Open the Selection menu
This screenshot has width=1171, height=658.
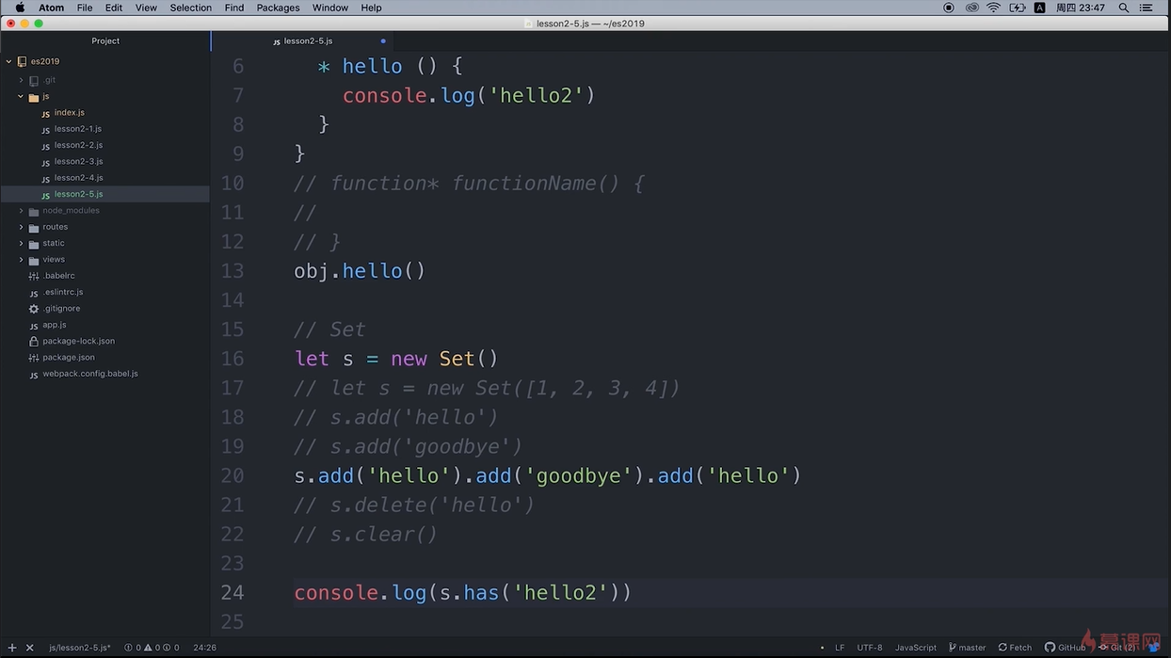191,8
